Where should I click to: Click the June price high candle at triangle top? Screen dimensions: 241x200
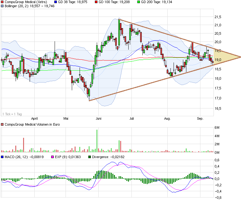(119, 33)
